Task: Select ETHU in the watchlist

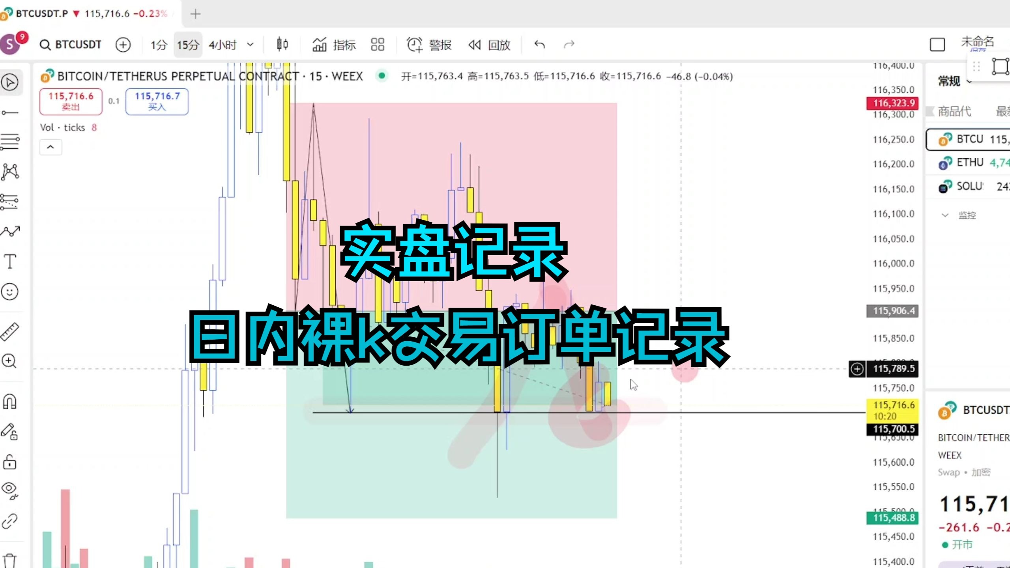Action: point(971,163)
